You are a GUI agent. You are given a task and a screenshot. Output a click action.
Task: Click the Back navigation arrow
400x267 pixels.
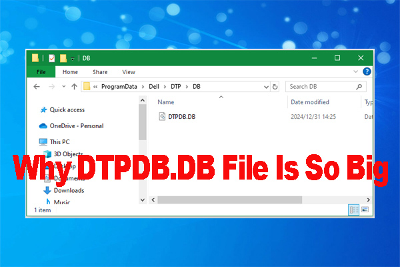(x=37, y=87)
